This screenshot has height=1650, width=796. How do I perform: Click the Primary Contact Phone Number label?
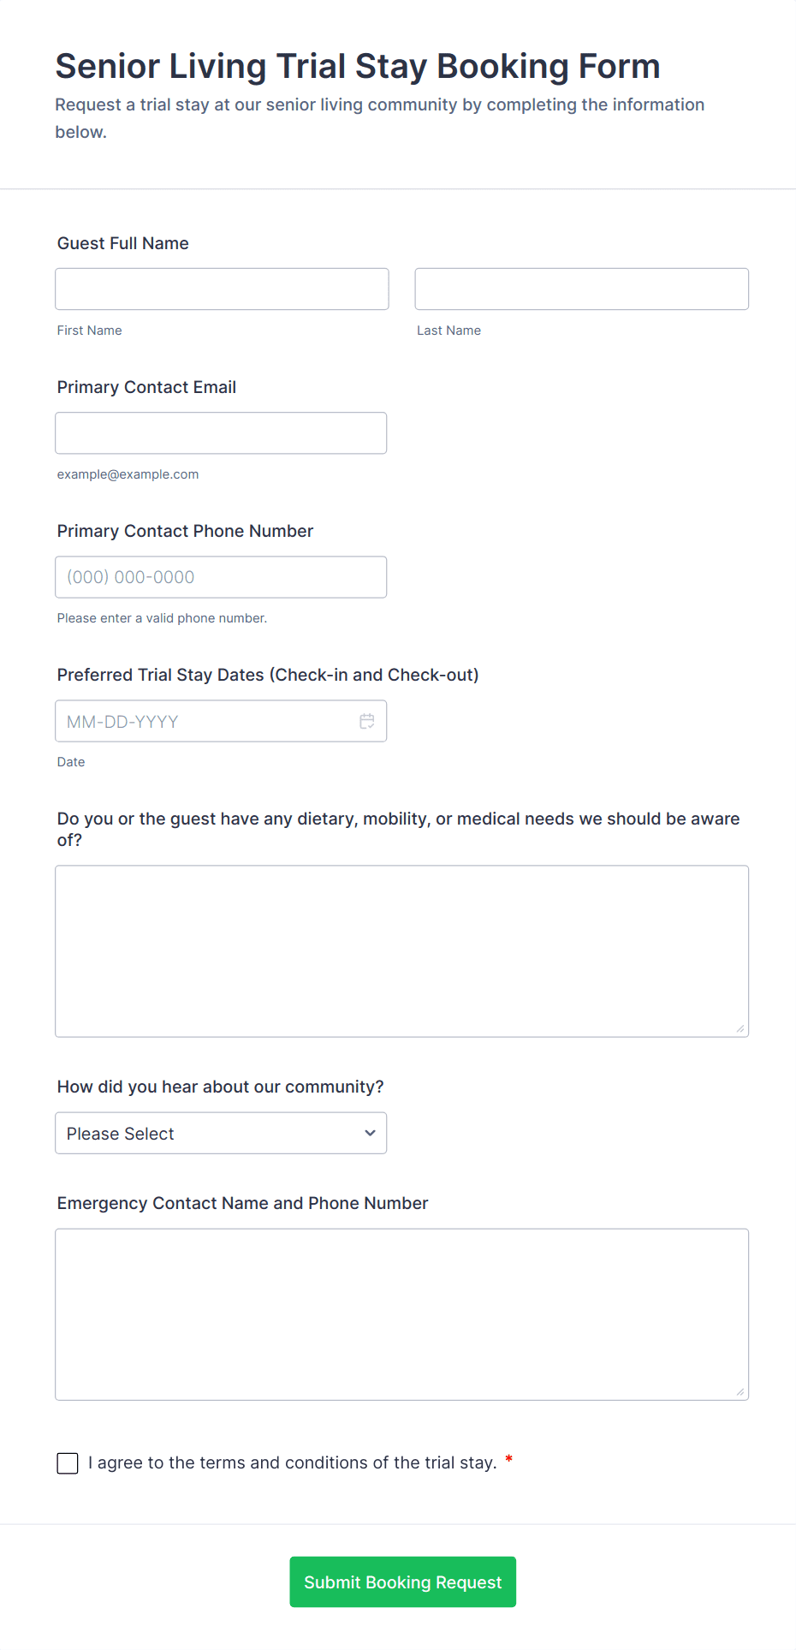pyautogui.click(x=185, y=531)
